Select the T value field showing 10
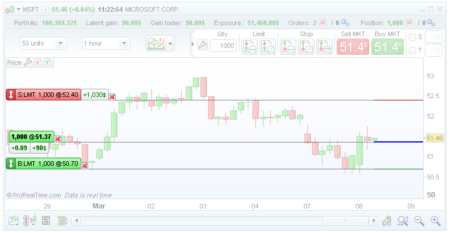Image resolution: width=450 pixels, height=233 pixels. [434, 50]
